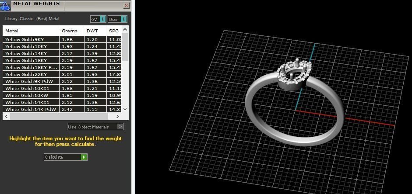This screenshot has width=412, height=194.
Task: Sort by the Grams column header
Action: point(71,31)
